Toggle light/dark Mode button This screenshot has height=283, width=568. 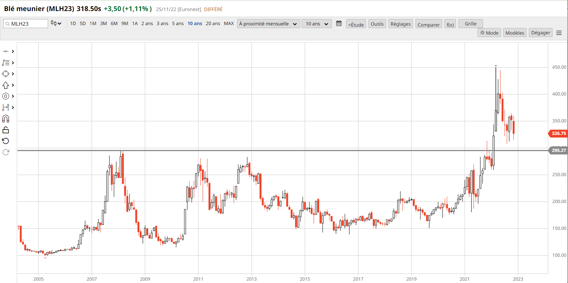(x=489, y=33)
